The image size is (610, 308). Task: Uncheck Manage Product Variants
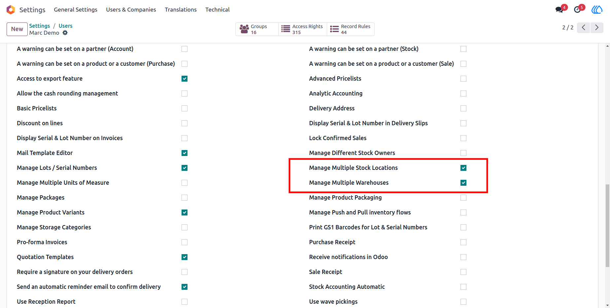(185, 212)
